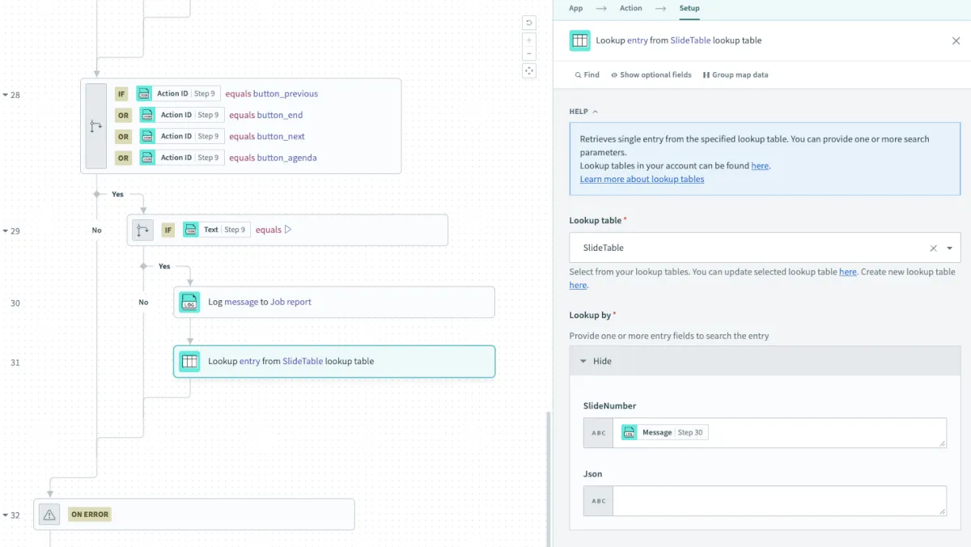Click into the SlideNumber input field

pos(780,433)
